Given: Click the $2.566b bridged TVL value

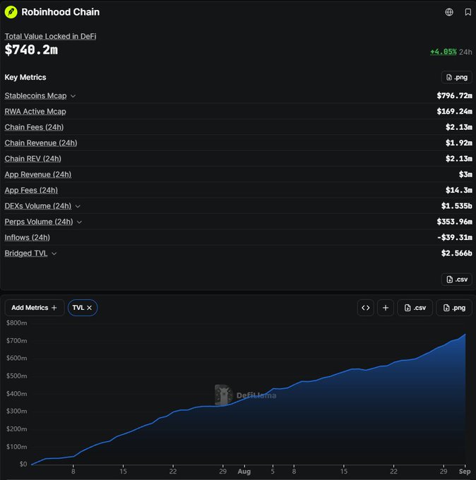Looking at the screenshot, I should (x=456, y=253).
